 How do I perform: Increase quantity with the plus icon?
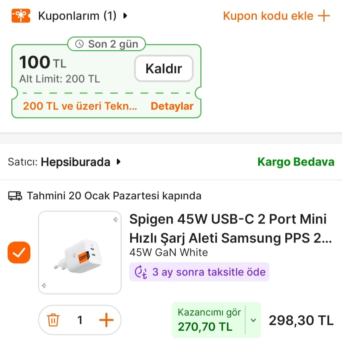pos(106,320)
